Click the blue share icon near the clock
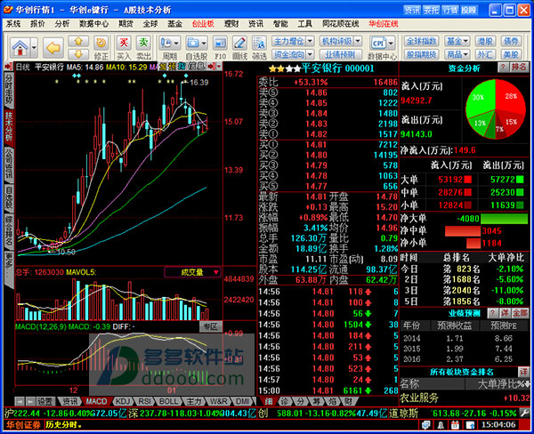 (470, 425)
